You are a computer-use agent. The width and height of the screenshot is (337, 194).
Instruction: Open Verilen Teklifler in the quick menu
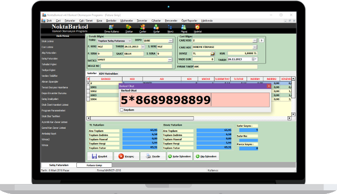(49, 76)
